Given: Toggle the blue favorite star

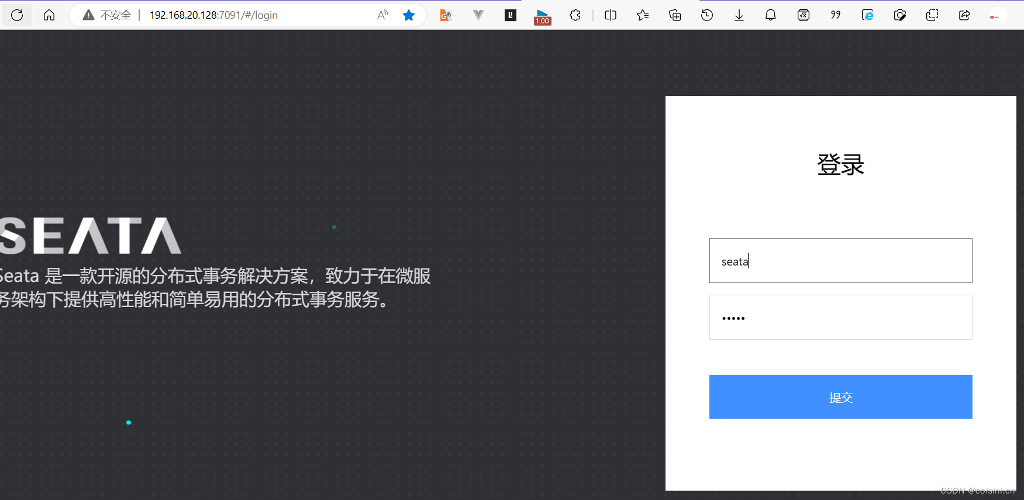Looking at the screenshot, I should (409, 15).
